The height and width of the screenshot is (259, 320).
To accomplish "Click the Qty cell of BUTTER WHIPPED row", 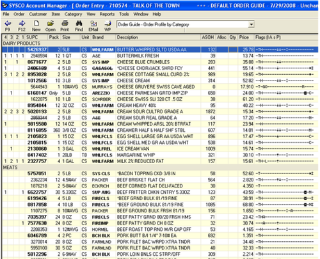I will tap(233, 50).
